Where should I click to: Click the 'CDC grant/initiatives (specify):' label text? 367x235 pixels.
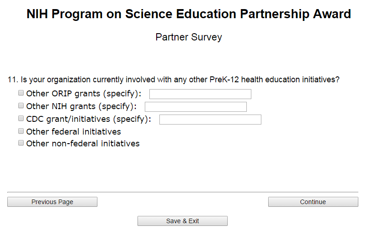(89, 119)
